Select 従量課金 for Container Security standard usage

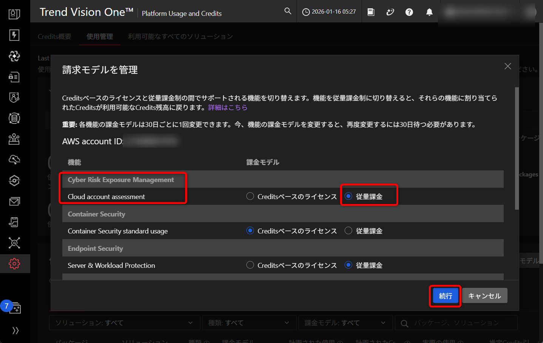(x=348, y=231)
